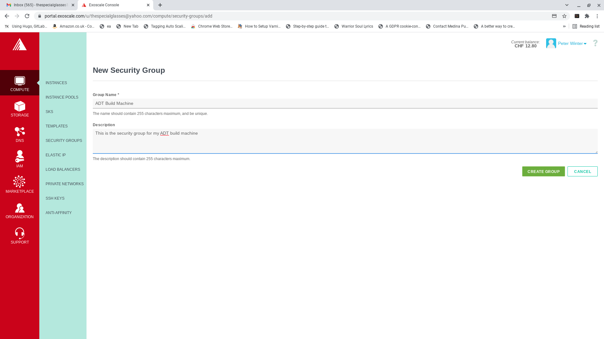This screenshot has height=339, width=604.
Task: Open Security Groups menu item
Action: 64,141
